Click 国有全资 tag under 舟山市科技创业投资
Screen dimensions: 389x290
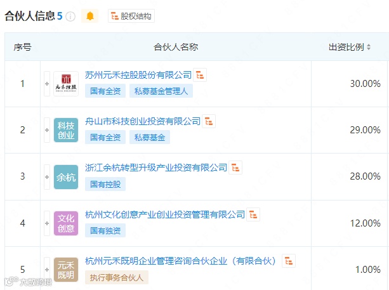[x=105, y=137]
